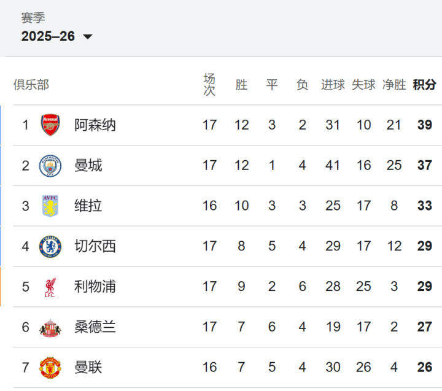Viewport: 442px width, 391px height.
Task: Open the 2025–26 season dropdown
Action: (48, 36)
